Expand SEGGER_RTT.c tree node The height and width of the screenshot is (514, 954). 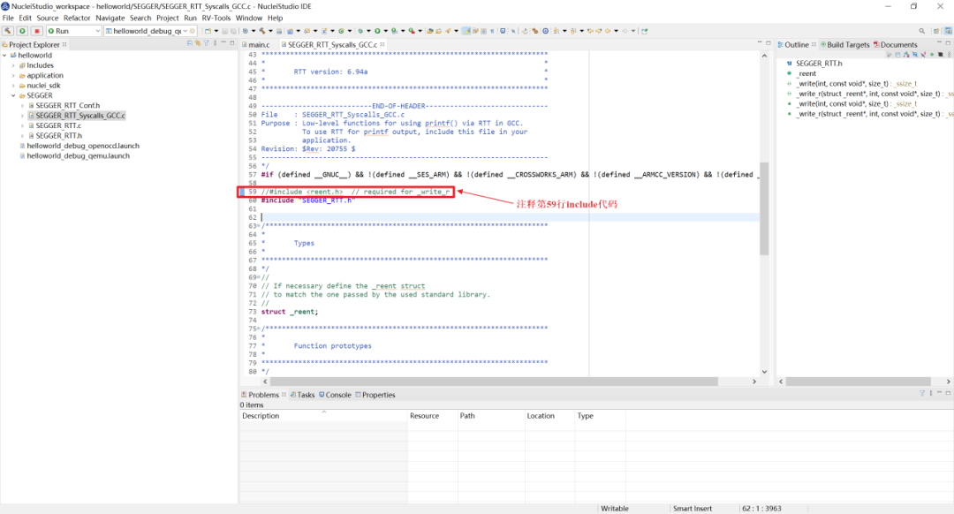[22, 126]
